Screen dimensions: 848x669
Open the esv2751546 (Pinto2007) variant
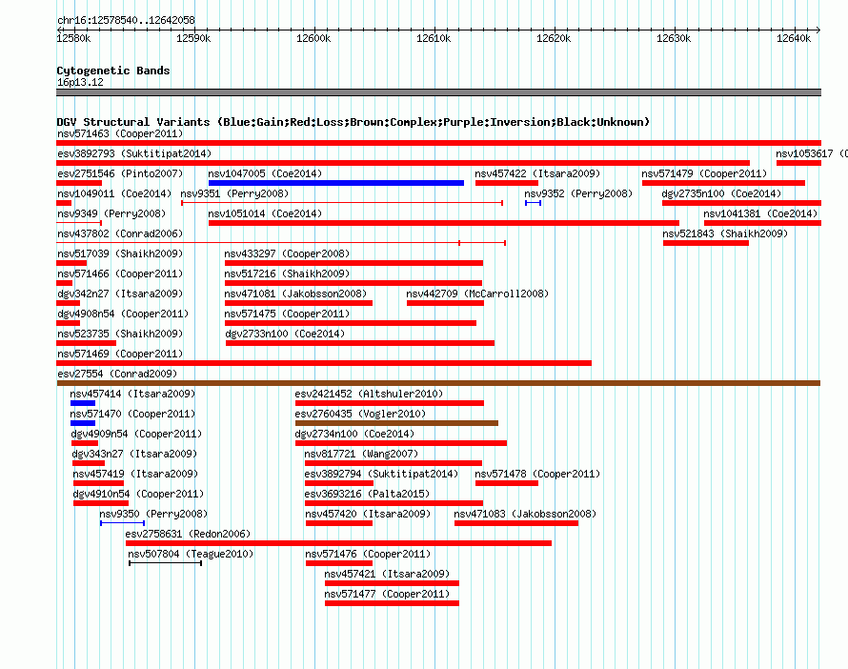click(120, 173)
